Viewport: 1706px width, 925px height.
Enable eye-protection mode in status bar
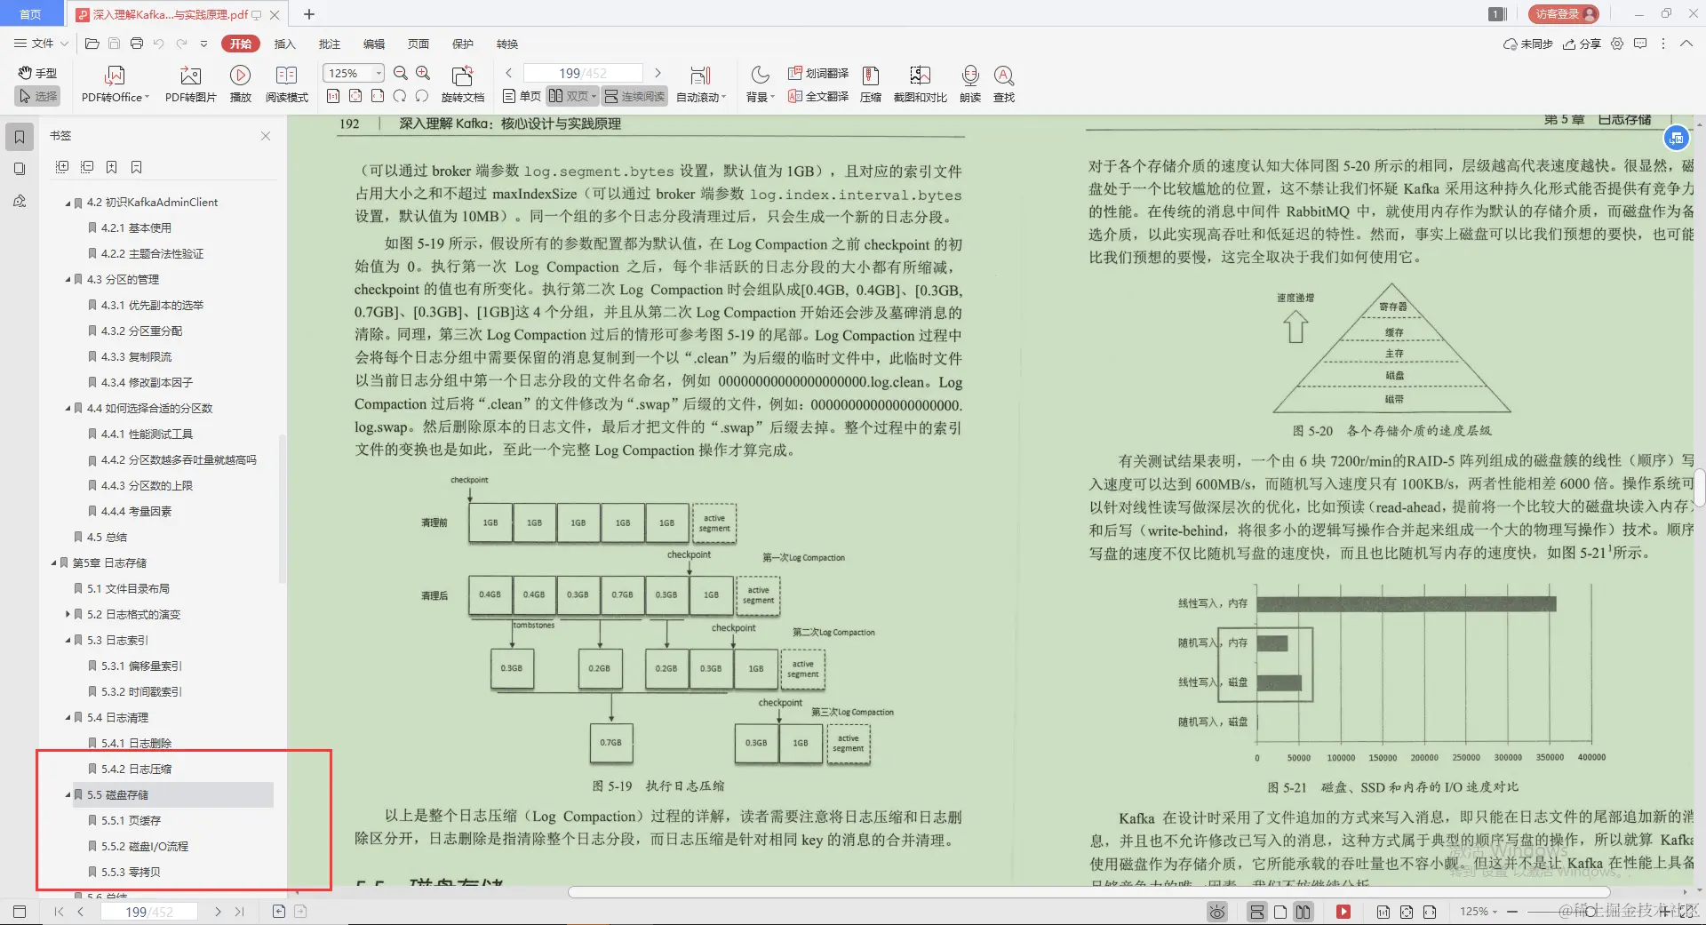(1216, 911)
